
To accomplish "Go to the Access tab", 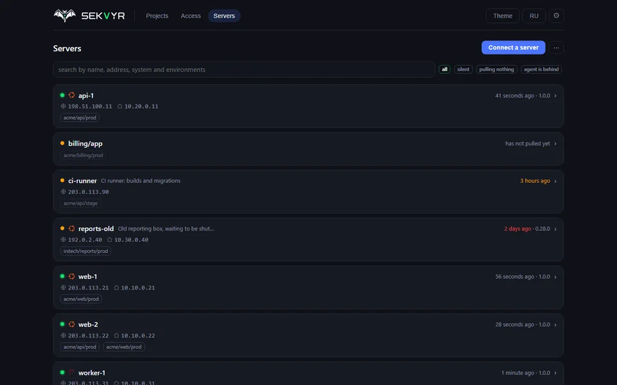I will click(x=190, y=15).
